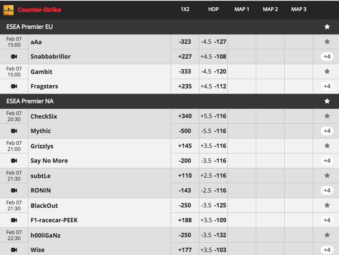The image size is (339, 255).
Task: Click the Counter-Strike CS:GO game logo icon
Action: point(8,10)
